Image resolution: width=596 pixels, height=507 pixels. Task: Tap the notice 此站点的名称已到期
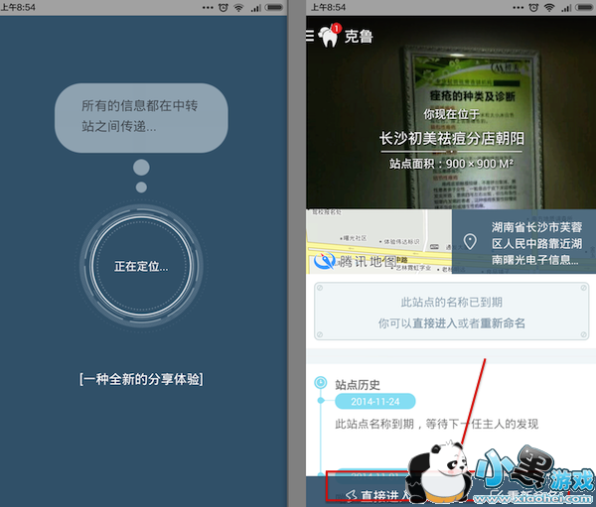(451, 303)
